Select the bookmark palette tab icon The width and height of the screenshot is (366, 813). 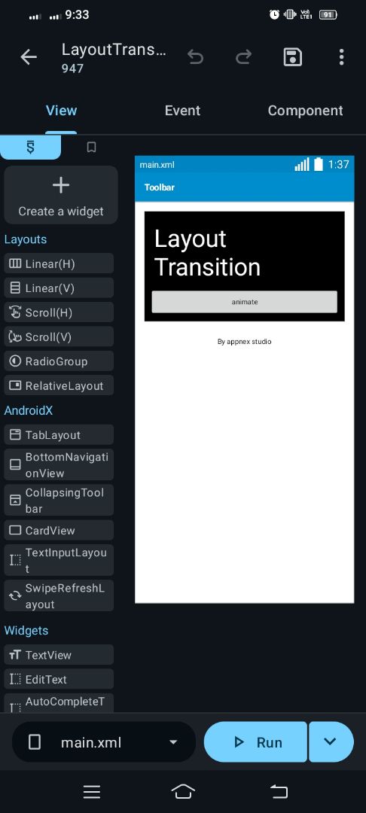tap(91, 148)
